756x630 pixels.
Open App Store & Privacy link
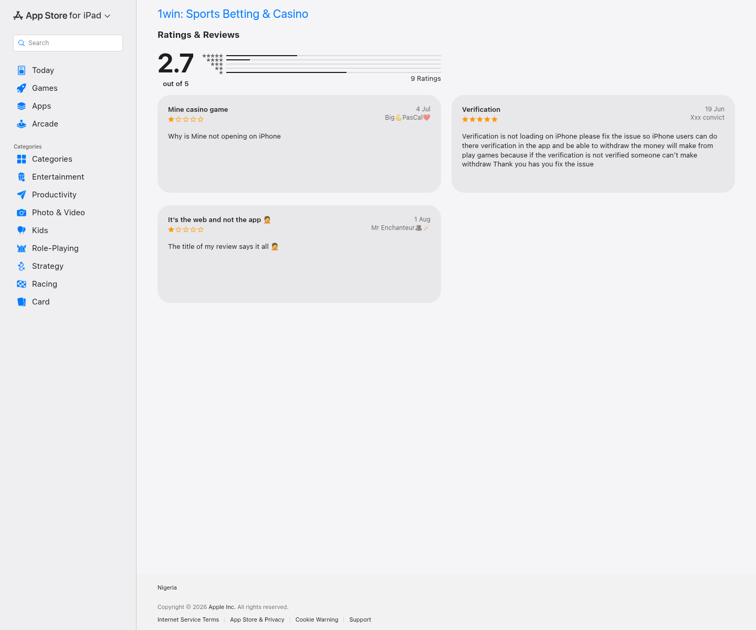point(257,619)
